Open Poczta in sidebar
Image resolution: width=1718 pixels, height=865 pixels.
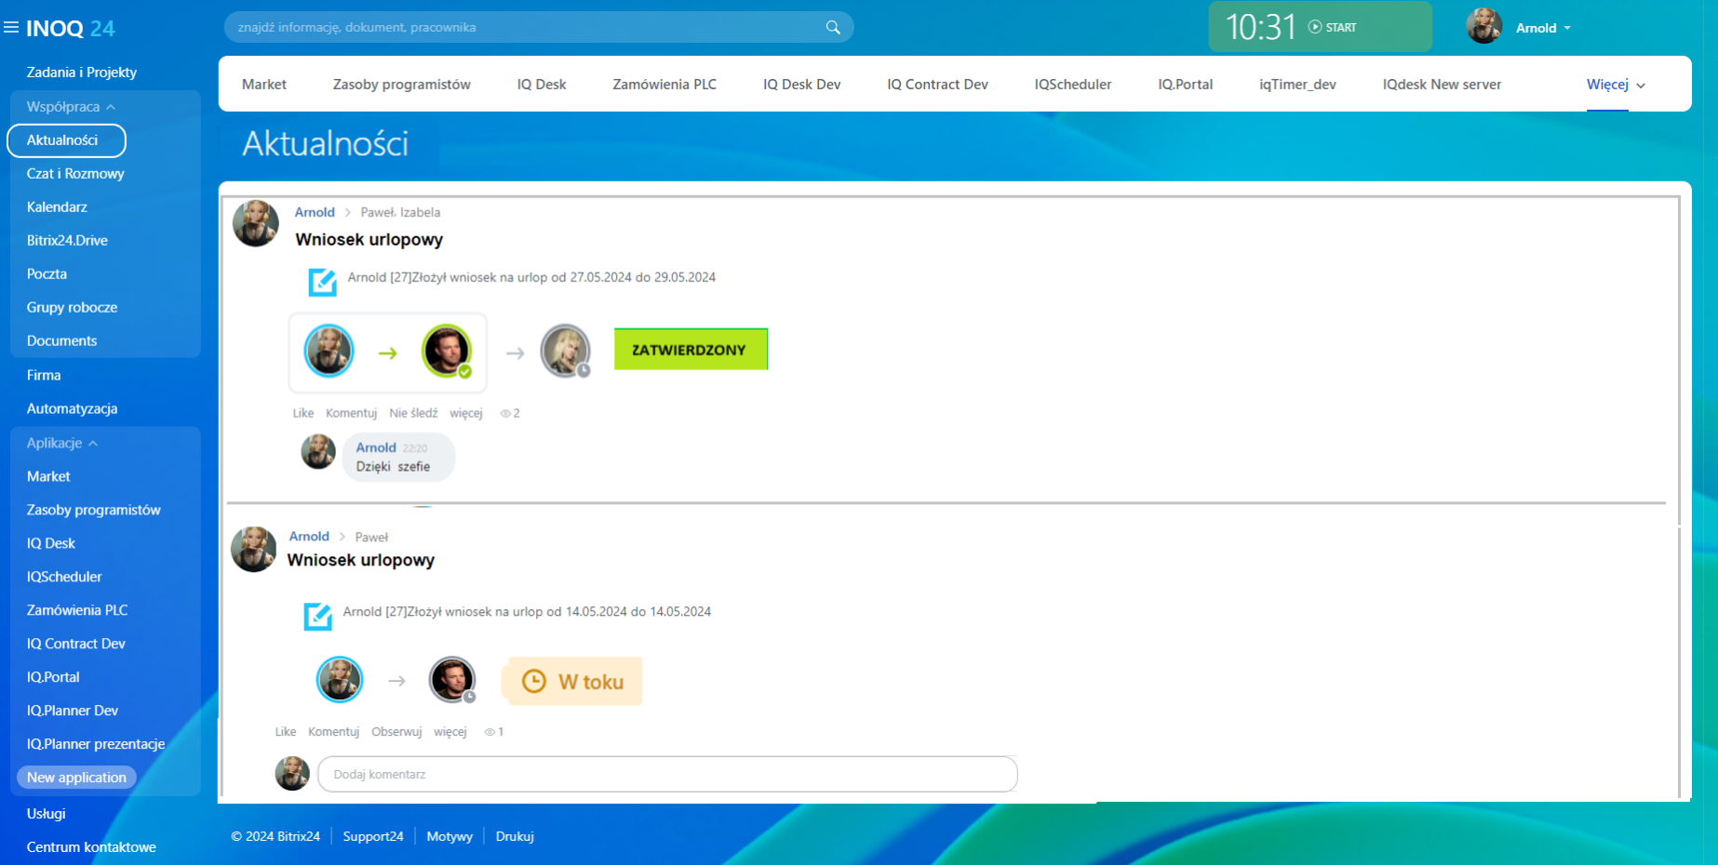(x=47, y=274)
